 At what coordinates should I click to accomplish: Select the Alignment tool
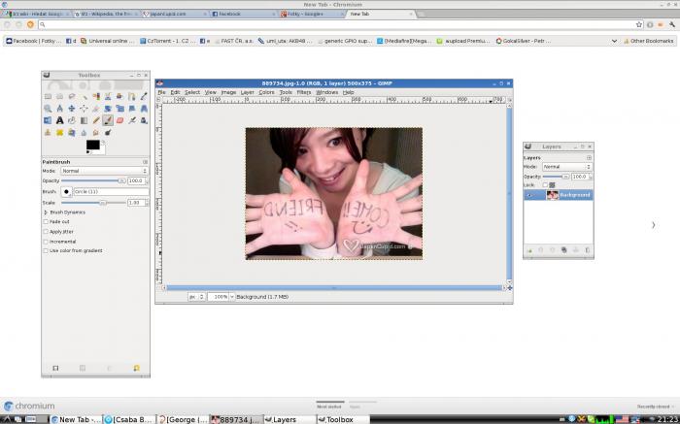(85, 109)
